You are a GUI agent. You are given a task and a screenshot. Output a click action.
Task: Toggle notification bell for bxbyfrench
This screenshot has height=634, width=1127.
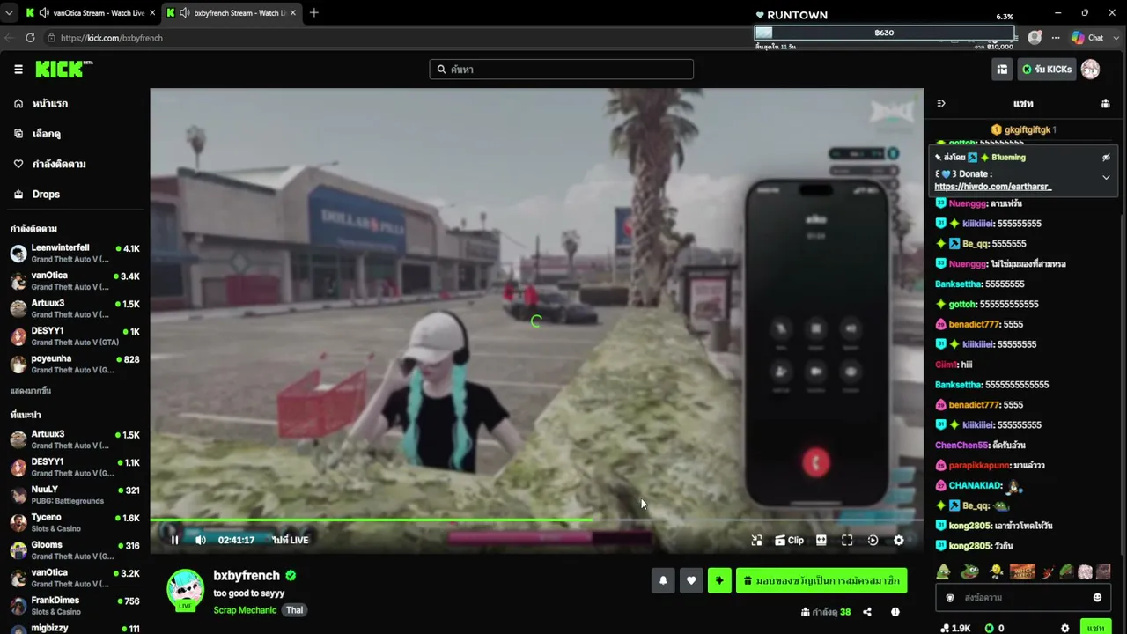[x=663, y=580]
